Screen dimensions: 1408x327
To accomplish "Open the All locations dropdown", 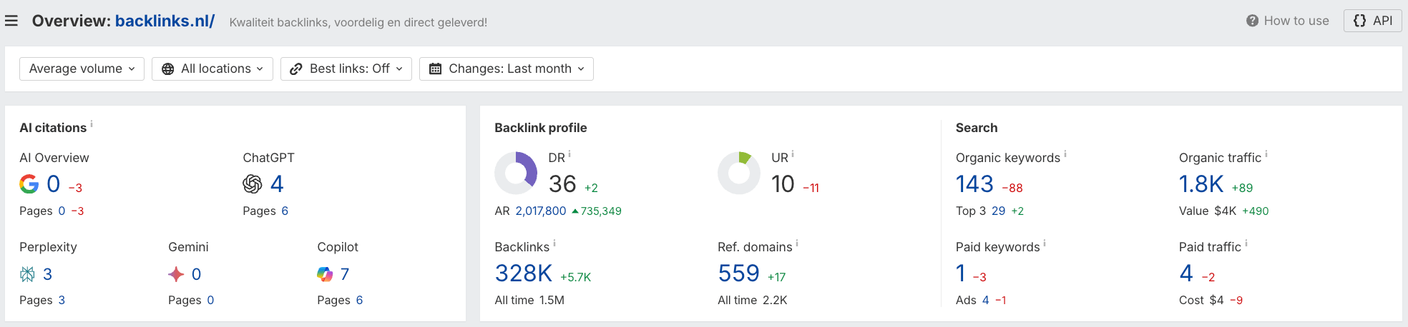I will click(x=212, y=69).
